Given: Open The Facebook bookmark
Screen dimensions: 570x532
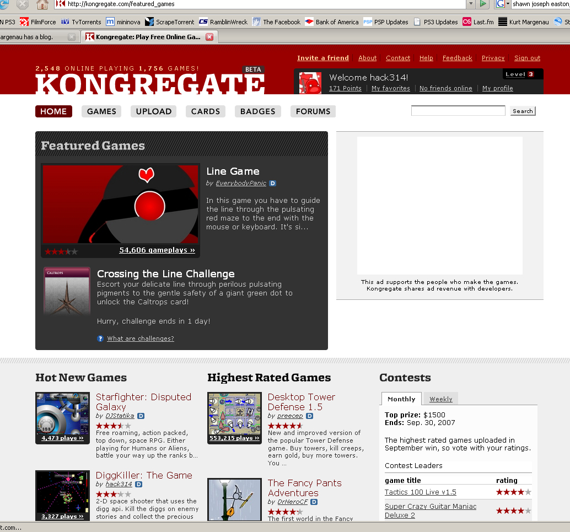Looking at the screenshot, I should [276, 22].
